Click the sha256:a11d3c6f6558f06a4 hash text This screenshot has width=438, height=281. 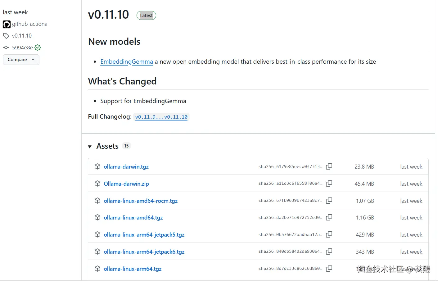(290, 184)
